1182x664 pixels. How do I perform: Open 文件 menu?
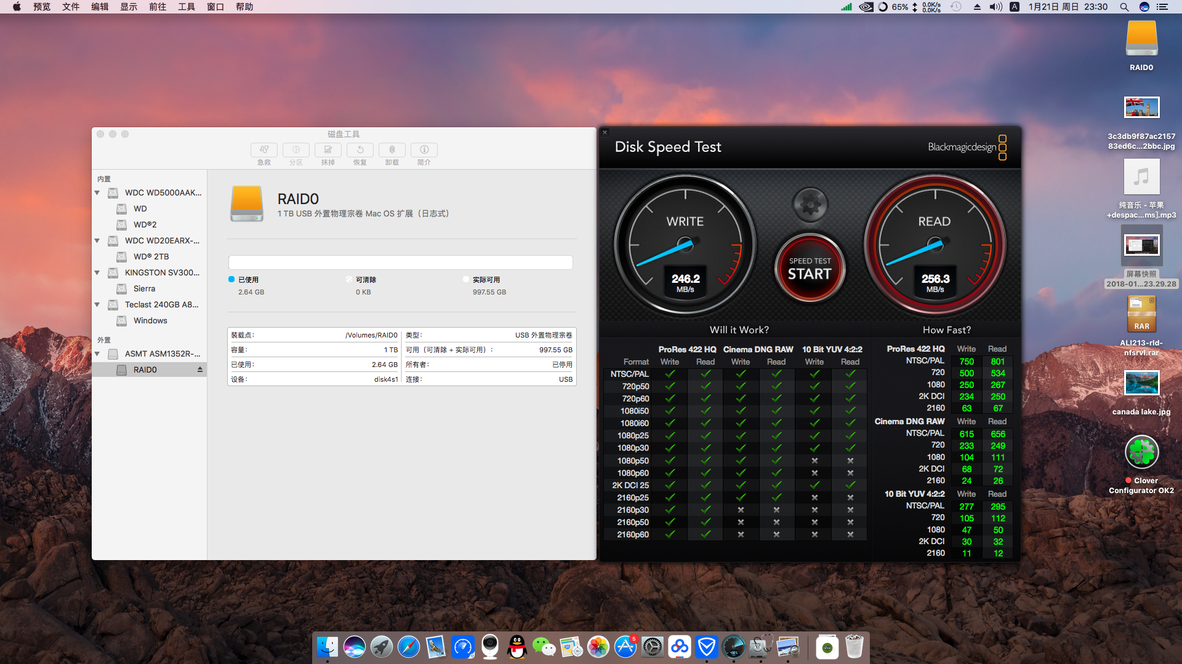point(71,7)
